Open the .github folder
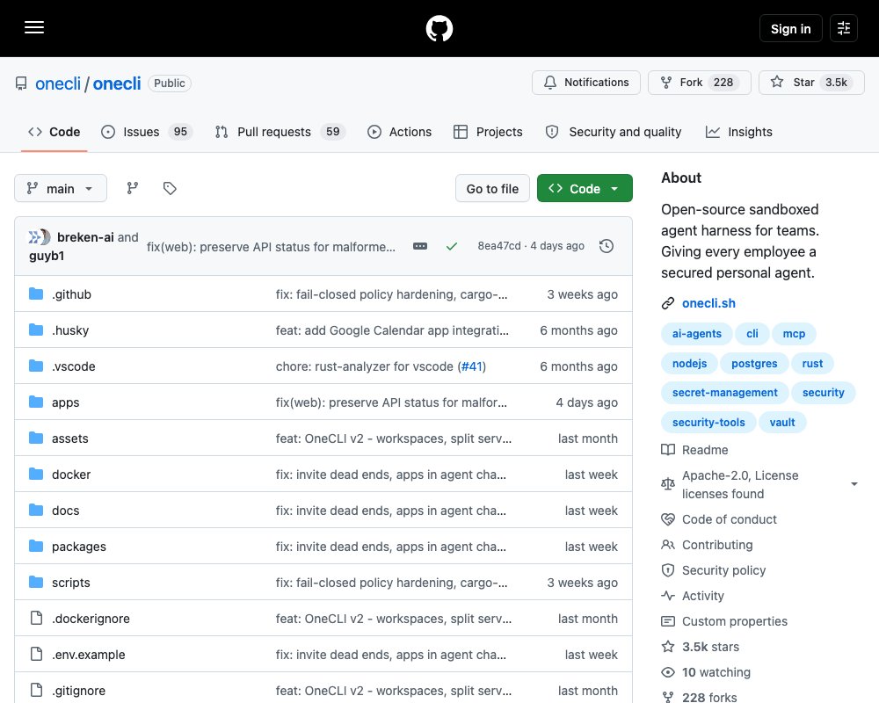 point(71,294)
